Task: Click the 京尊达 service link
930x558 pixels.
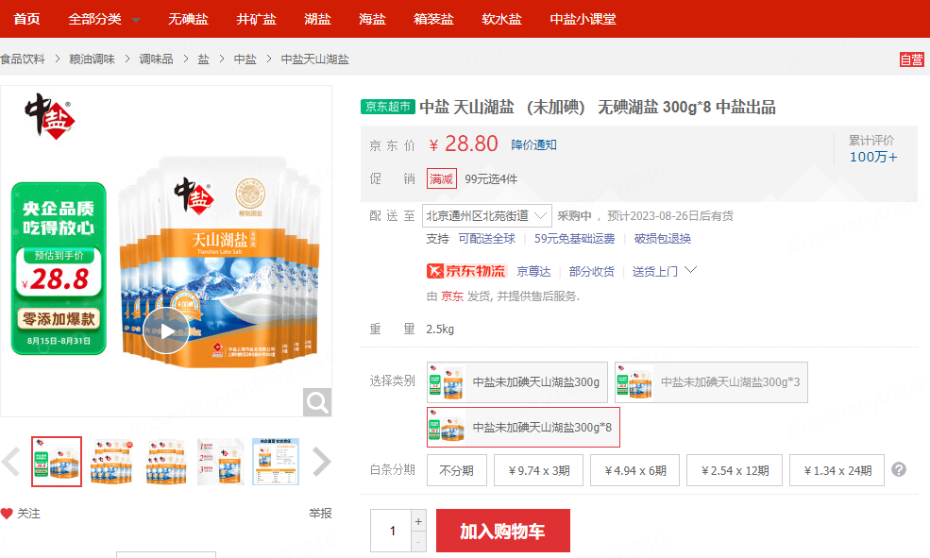Action: (533, 272)
